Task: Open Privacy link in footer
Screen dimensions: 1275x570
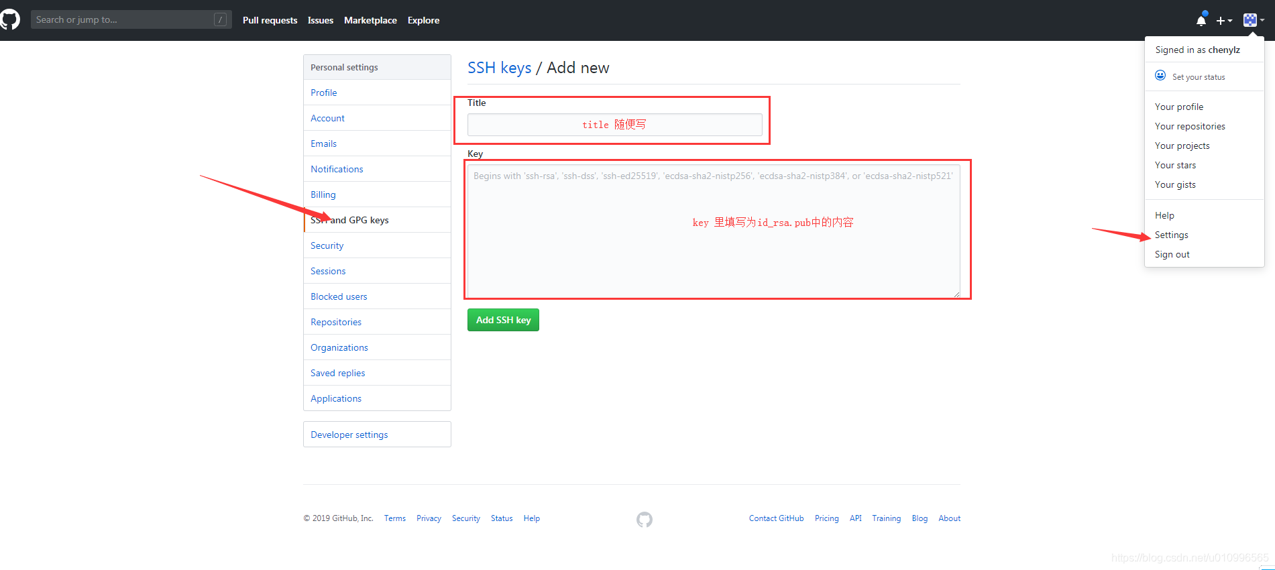Action: [429, 518]
